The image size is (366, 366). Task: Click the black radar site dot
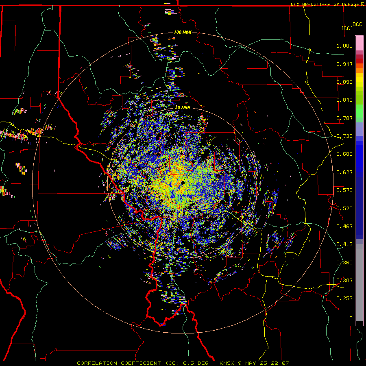tap(183, 183)
